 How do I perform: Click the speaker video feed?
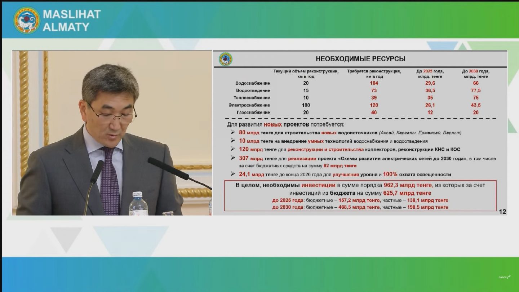(x=112, y=133)
